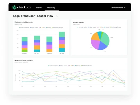Toggle Contract Review legend in pie chart

82,27
